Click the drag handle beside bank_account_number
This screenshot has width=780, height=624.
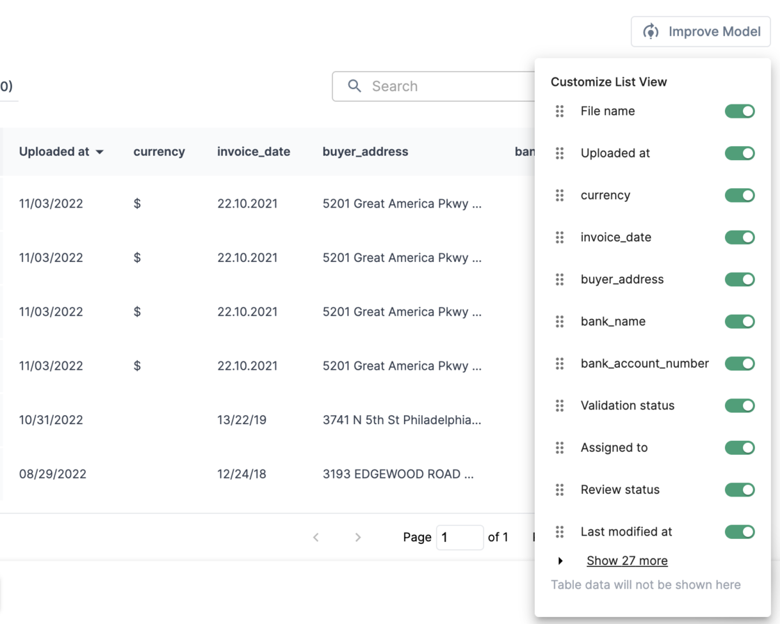click(559, 364)
